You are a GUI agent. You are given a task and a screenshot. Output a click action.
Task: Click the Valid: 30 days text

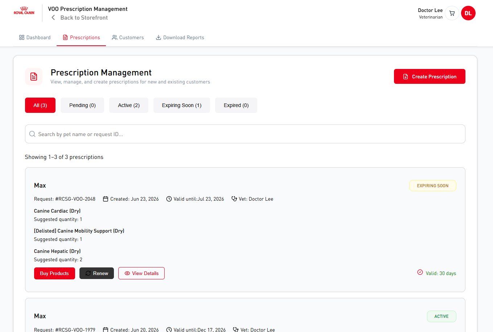point(441,273)
